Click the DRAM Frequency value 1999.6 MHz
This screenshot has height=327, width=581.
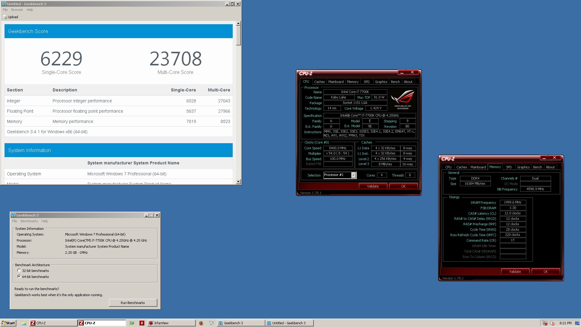click(513, 202)
